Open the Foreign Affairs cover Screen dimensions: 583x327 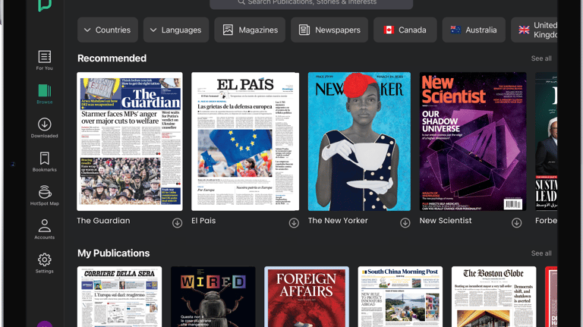click(x=307, y=297)
